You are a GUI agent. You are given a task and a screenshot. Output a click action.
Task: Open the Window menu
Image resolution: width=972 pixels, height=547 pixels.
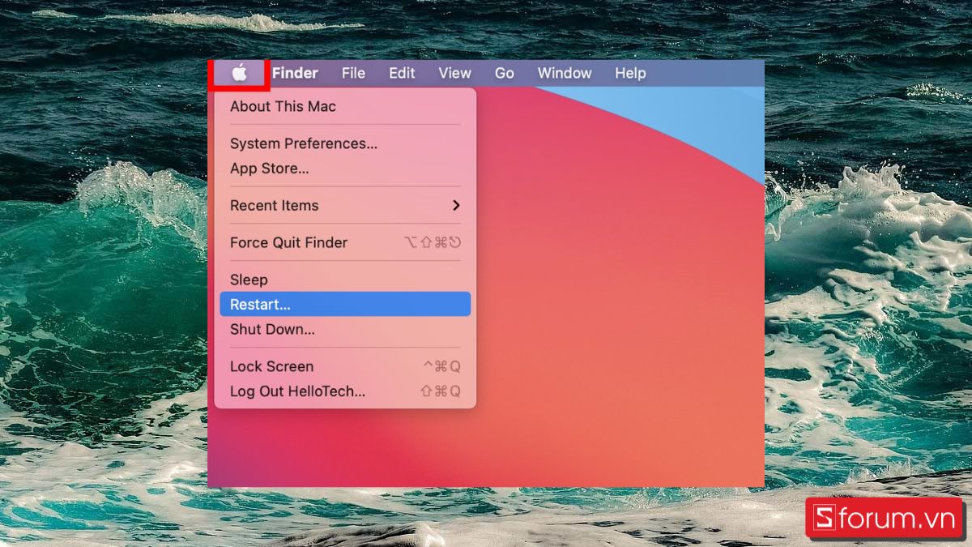pos(564,73)
